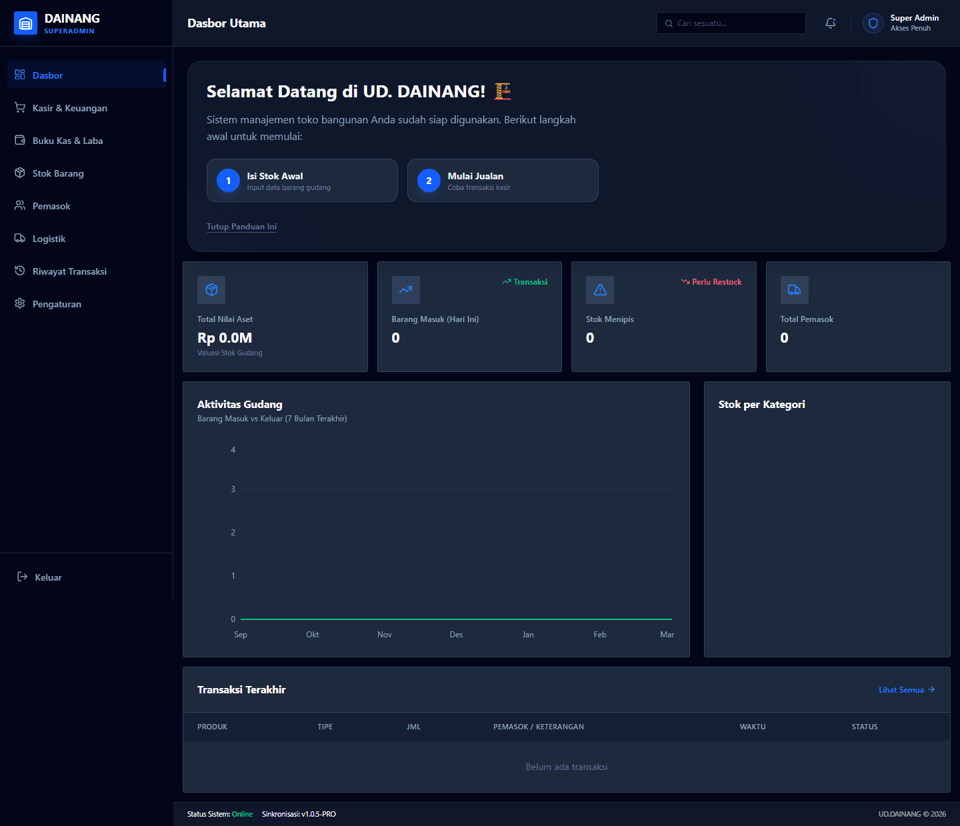Click the Transaksi trend label
The image size is (960, 826).
point(525,282)
